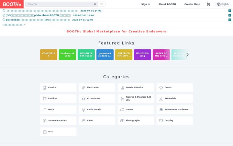Click the Audio Goods microphone icon
The image size is (233, 146).
pos(83,110)
